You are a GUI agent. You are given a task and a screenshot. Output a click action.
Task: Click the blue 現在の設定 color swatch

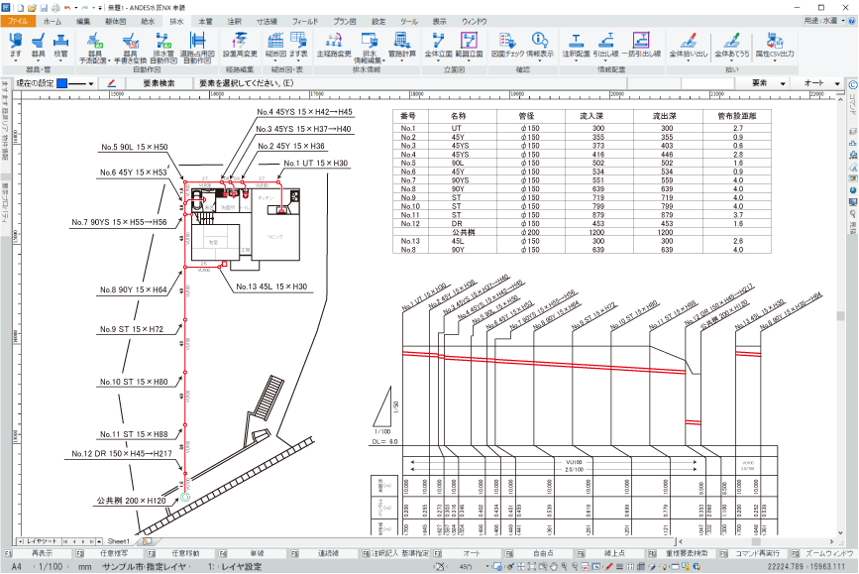[61, 83]
